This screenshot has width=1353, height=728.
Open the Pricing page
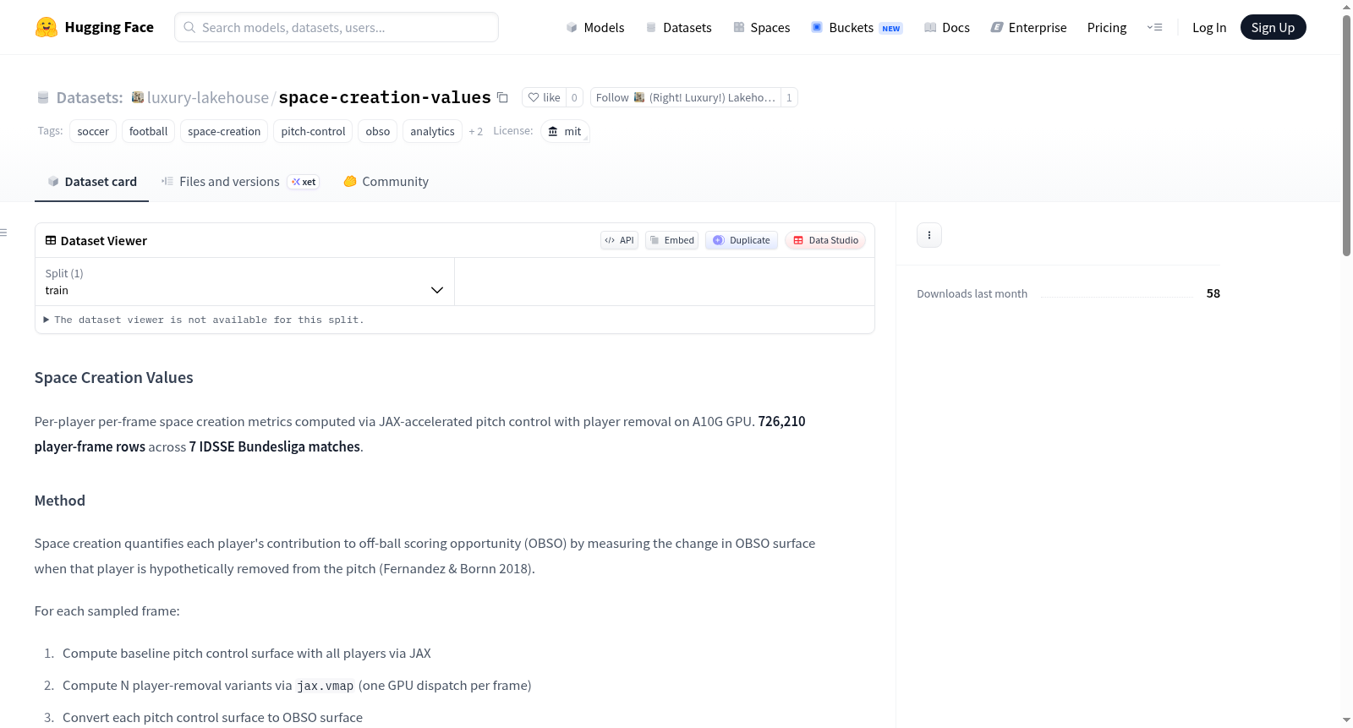click(x=1107, y=27)
